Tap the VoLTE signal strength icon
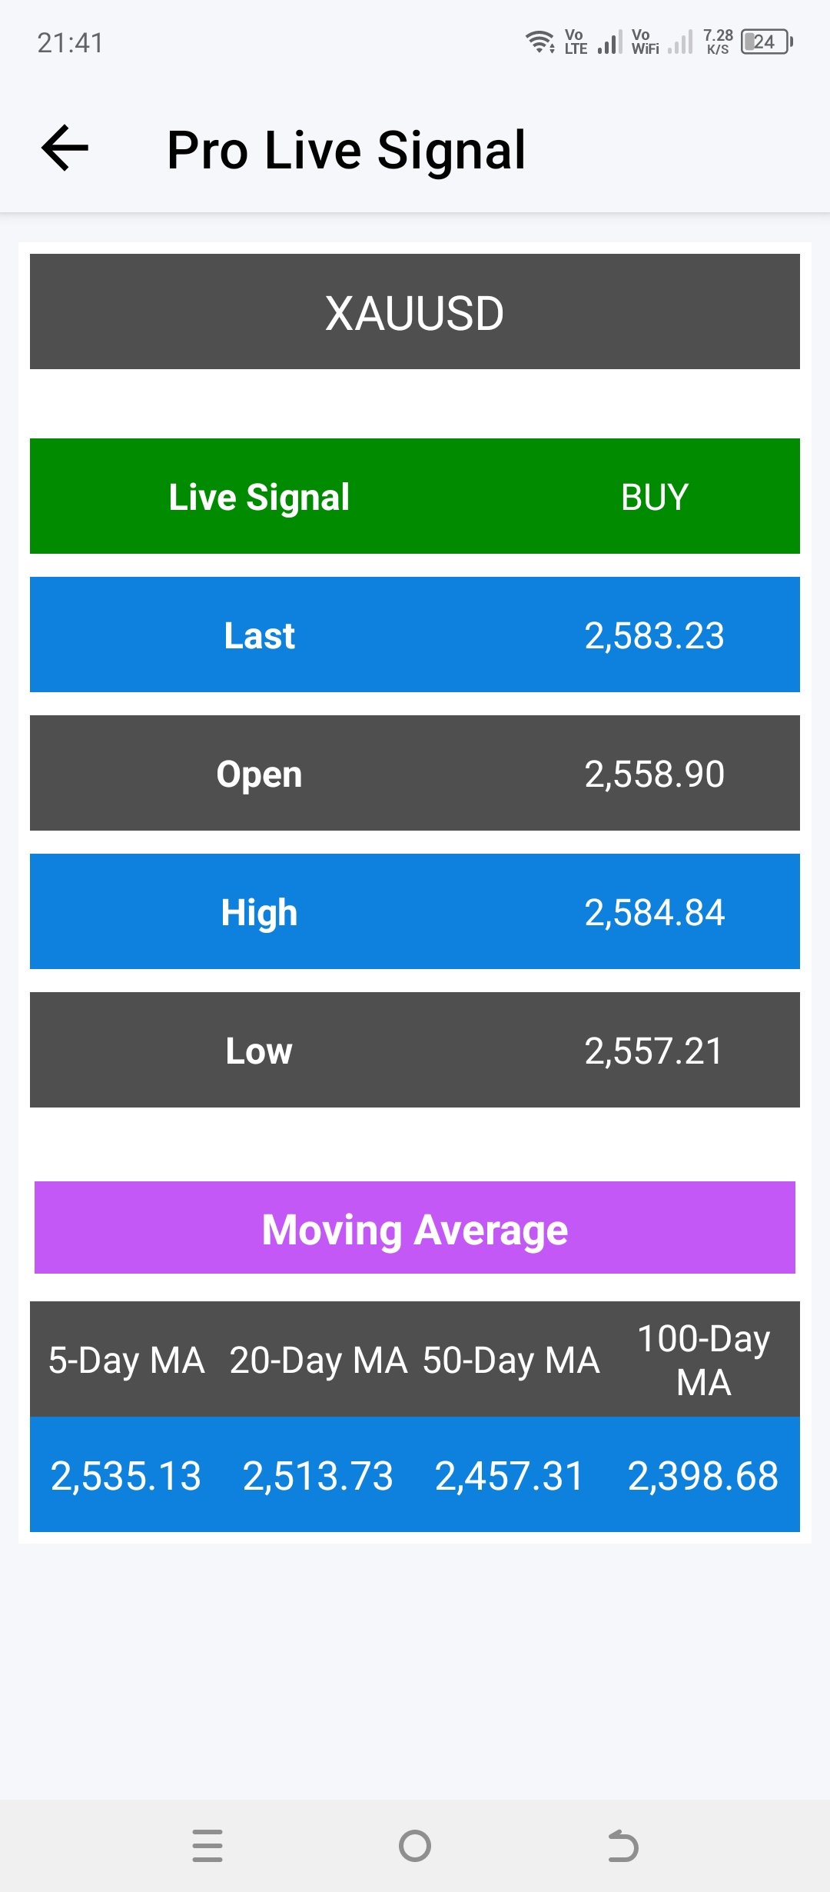This screenshot has height=1892, width=830. pyautogui.click(x=593, y=42)
